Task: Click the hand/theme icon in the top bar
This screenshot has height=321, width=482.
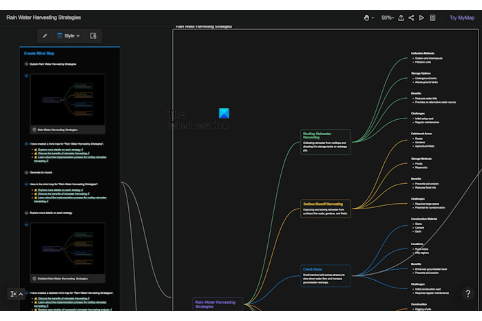Action: pos(366,18)
